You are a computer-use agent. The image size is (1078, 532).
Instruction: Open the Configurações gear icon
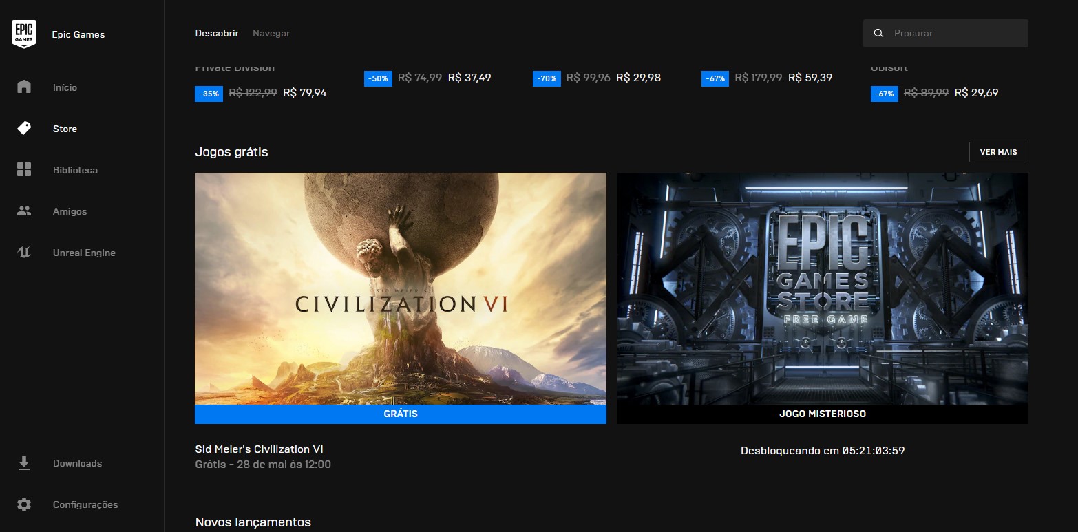pyautogui.click(x=24, y=504)
